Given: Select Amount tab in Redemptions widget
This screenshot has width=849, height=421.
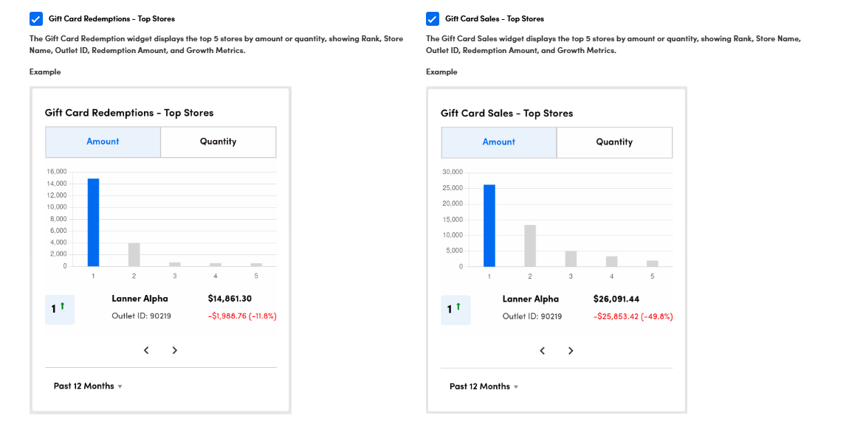Looking at the screenshot, I should pyautogui.click(x=103, y=142).
